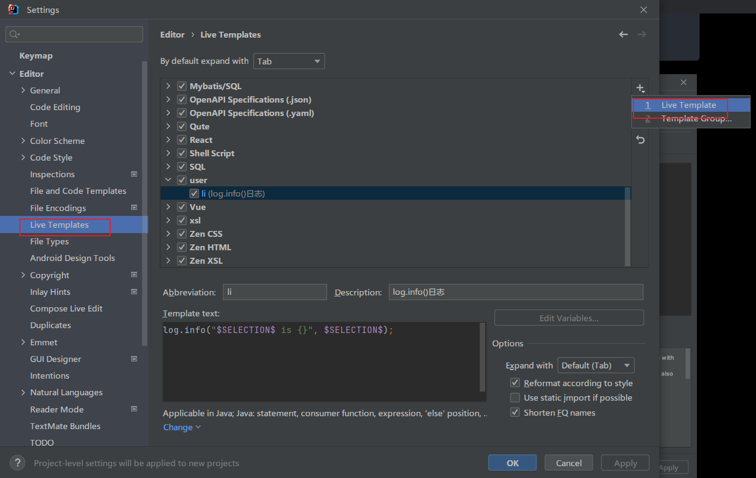Image resolution: width=756 pixels, height=478 pixels.
Task: Click the project-level icon beside File Encodings
Action: (134, 207)
